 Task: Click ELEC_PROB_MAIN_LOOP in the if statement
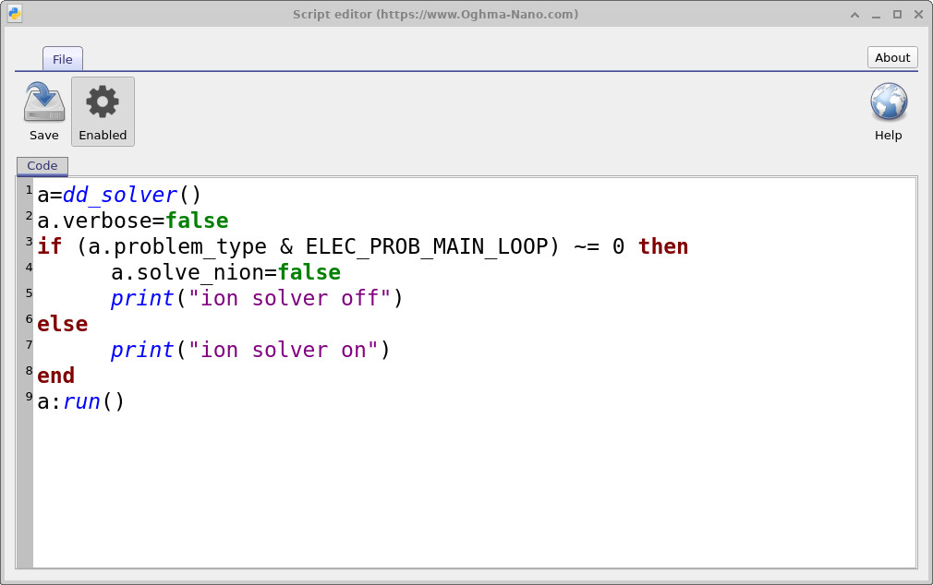(x=432, y=246)
